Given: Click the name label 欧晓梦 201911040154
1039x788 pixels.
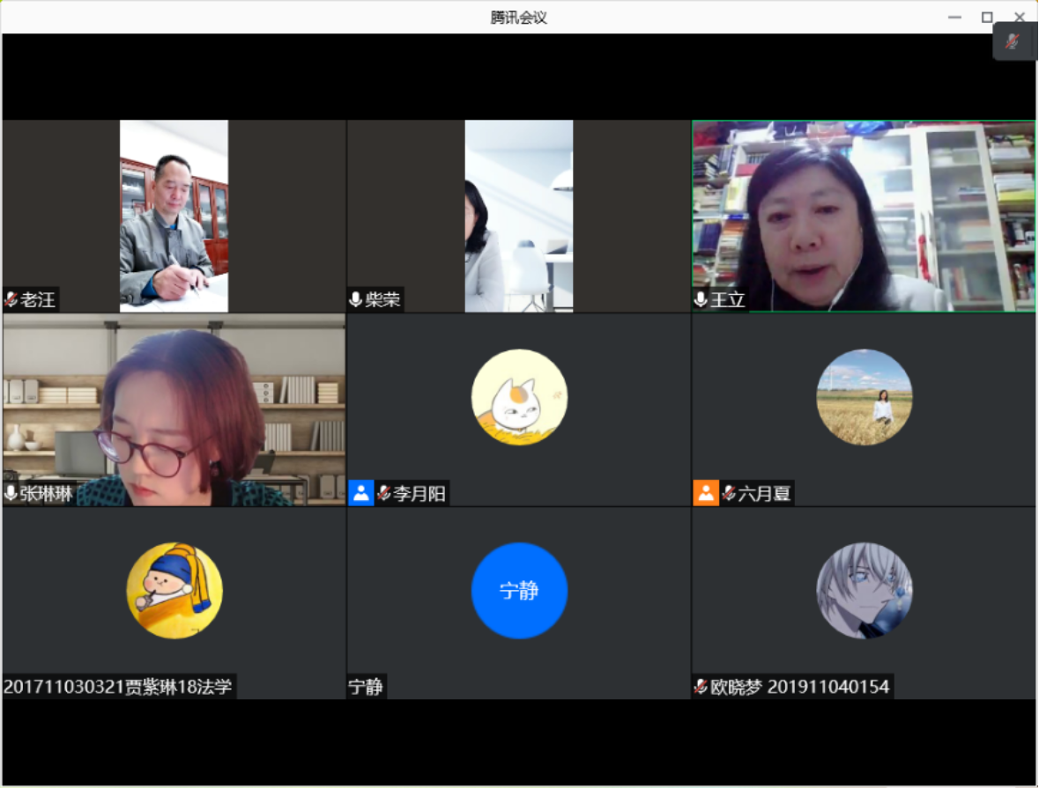Looking at the screenshot, I should [793, 686].
